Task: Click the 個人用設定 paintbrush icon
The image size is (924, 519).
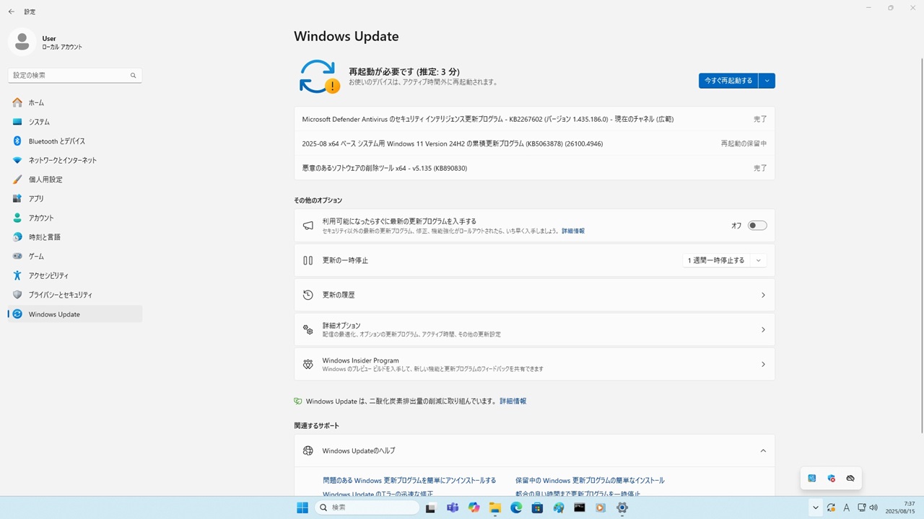Action: [x=17, y=179]
